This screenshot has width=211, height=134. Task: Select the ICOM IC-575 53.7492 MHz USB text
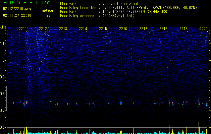[135, 12]
